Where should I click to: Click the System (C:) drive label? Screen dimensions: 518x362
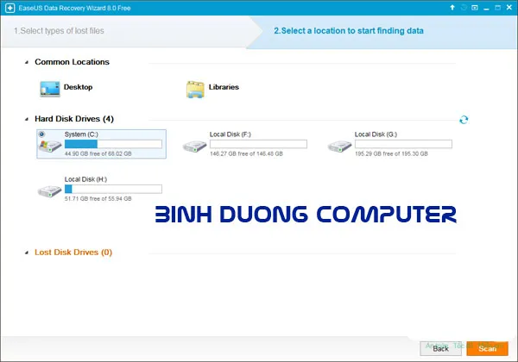(81, 134)
